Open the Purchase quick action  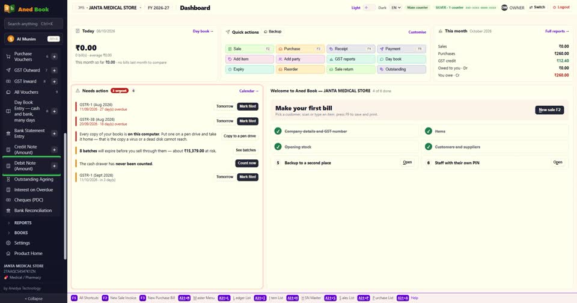tap(301, 49)
